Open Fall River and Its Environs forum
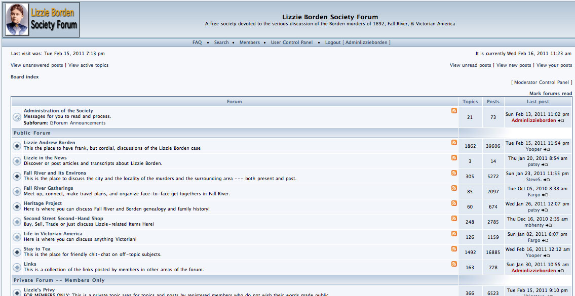This screenshot has width=575, height=296. pyautogui.click(x=55, y=173)
